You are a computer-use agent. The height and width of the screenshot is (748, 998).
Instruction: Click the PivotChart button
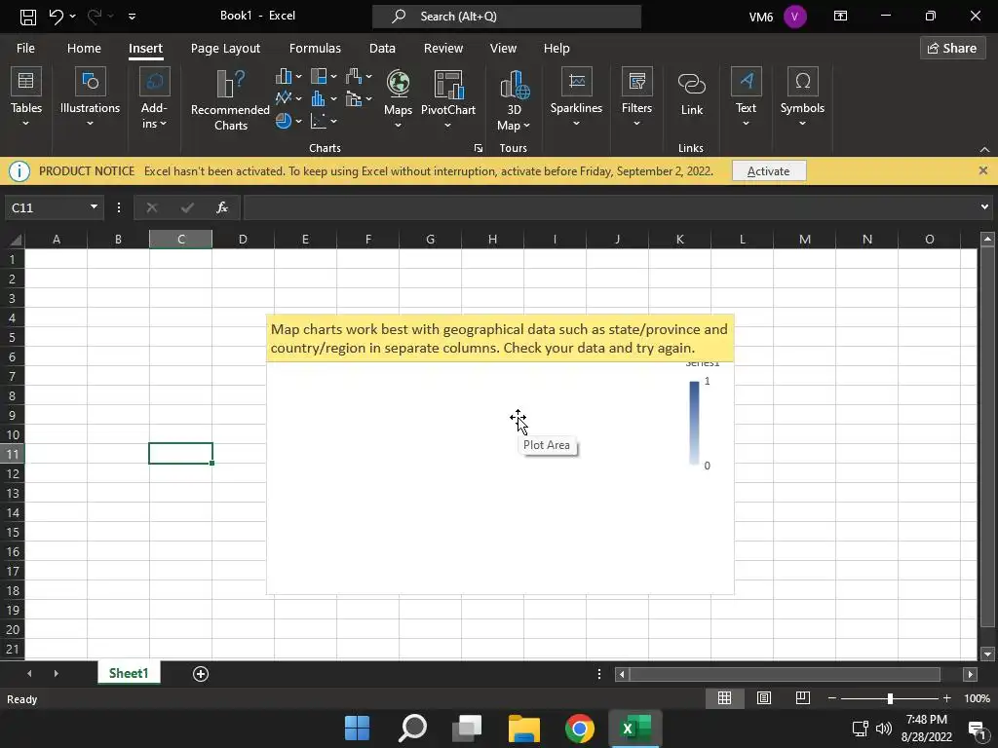tap(448, 98)
